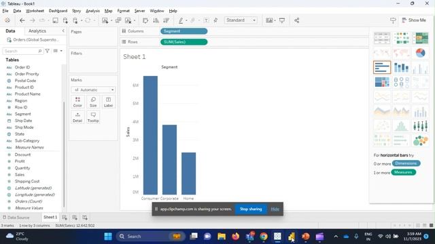Open the Format menu
This screenshot has height=244, width=435.
click(x=123, y=11)
